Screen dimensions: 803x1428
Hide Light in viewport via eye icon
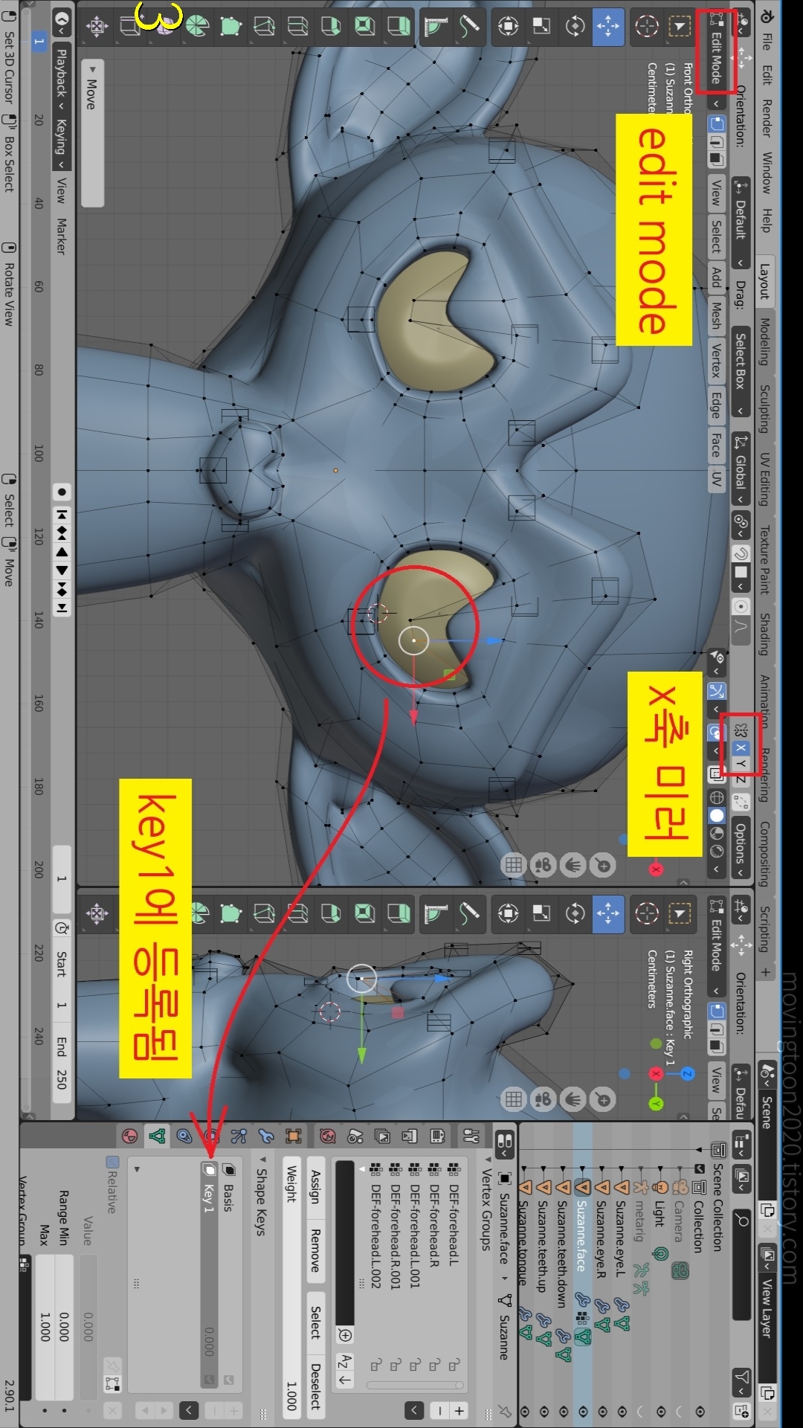[x=660, y=1411]
